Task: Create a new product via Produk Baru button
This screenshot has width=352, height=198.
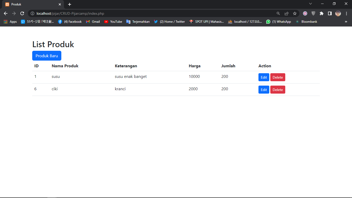Action: [x=47, y=56]
